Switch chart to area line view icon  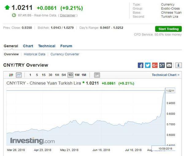(19, 75)
